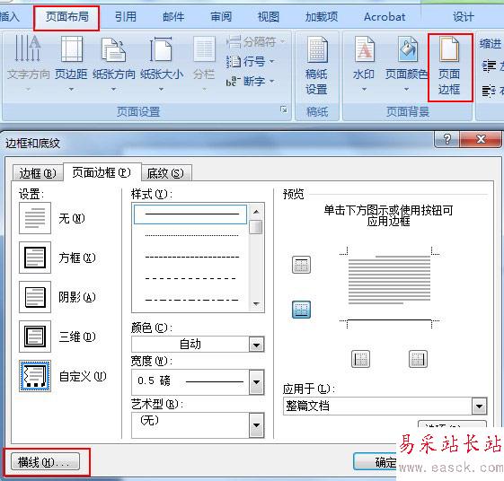Open the 艺术型(R) art border dropdown
504x481 pixels.
coord(256,425)
